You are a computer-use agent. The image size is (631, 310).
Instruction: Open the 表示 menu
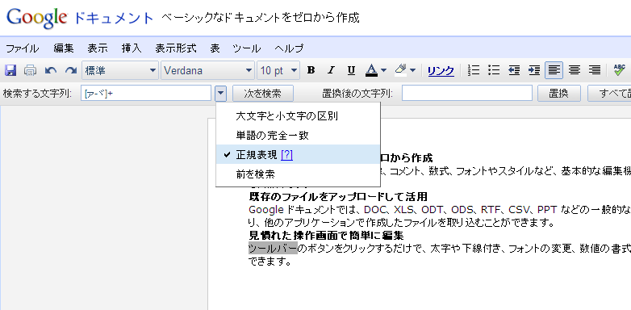coord(98,48)
